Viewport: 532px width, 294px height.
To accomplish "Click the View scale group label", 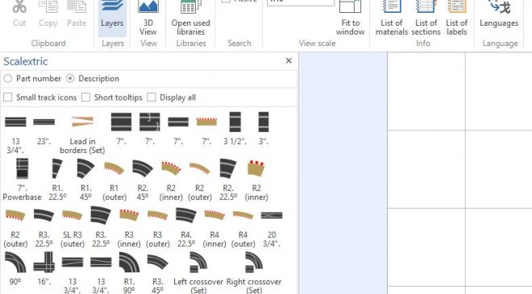I will tap(317, 43).
